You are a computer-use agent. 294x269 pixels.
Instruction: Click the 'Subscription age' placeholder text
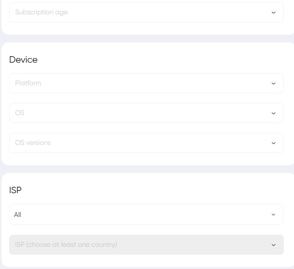(x=42, y=12)
